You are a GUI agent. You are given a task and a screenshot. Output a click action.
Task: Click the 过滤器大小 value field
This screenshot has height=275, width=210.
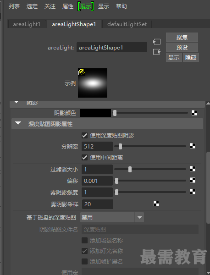97,169
